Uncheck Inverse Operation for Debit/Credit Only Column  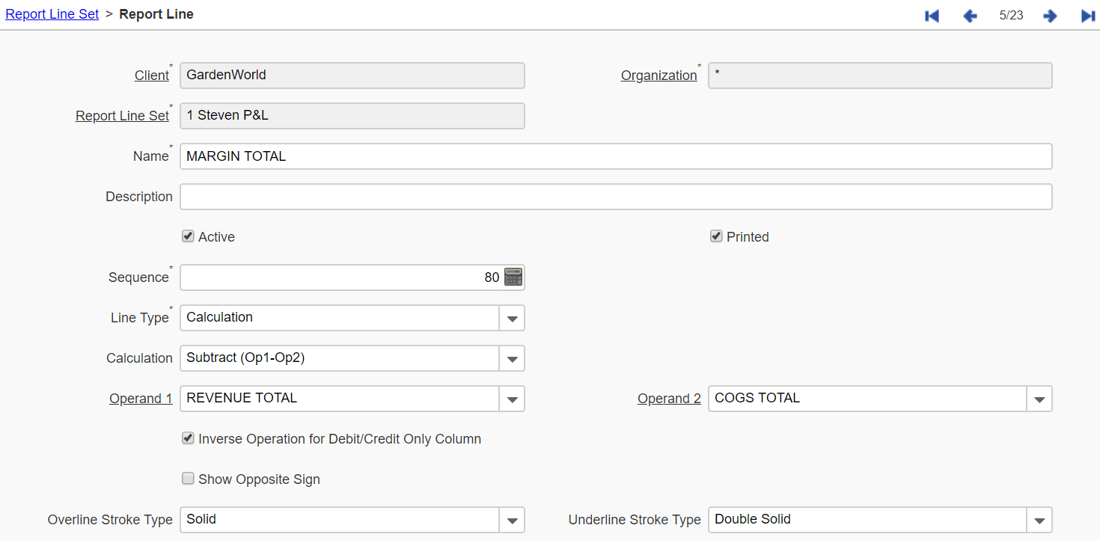click(x=188, y=438)
